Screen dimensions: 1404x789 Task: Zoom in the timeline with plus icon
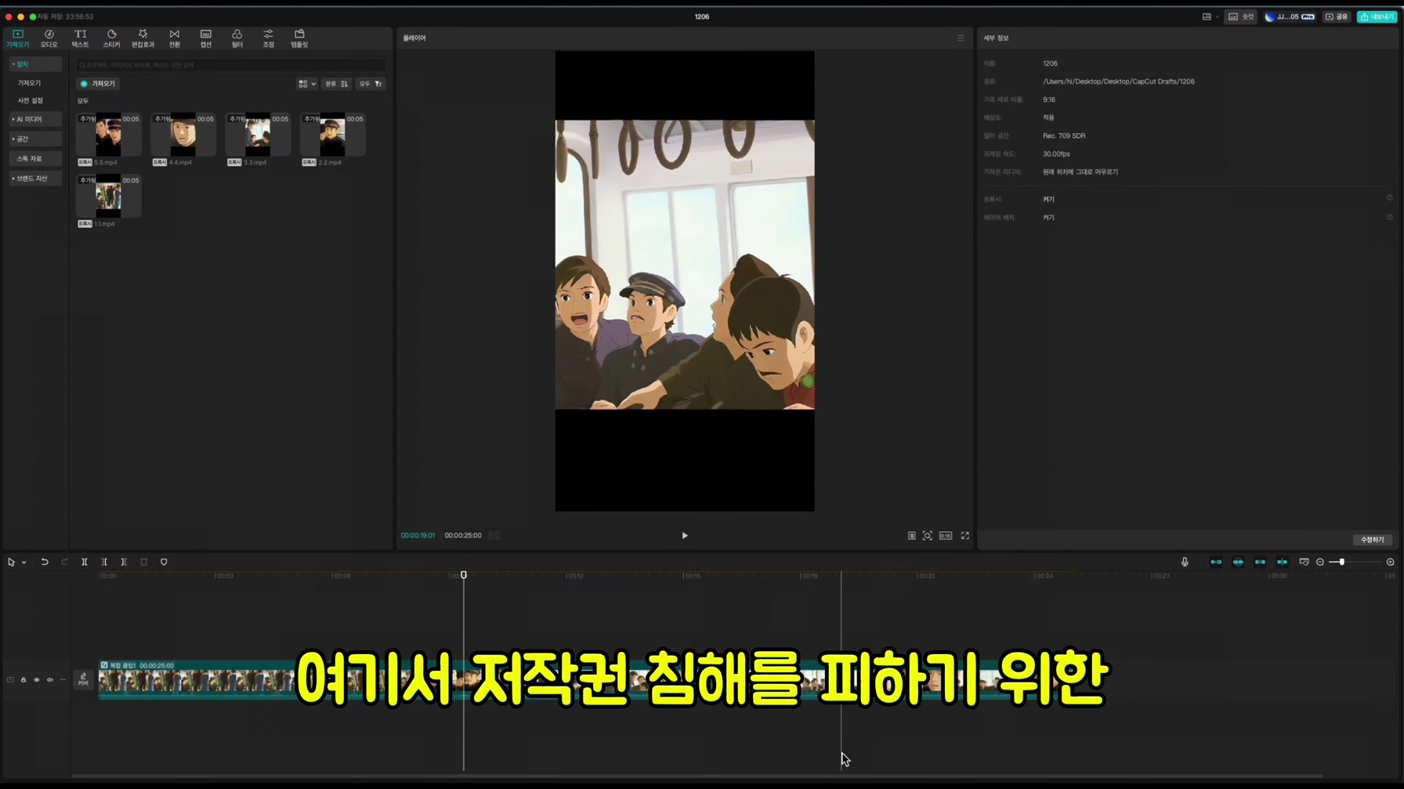pos(1391,563)
